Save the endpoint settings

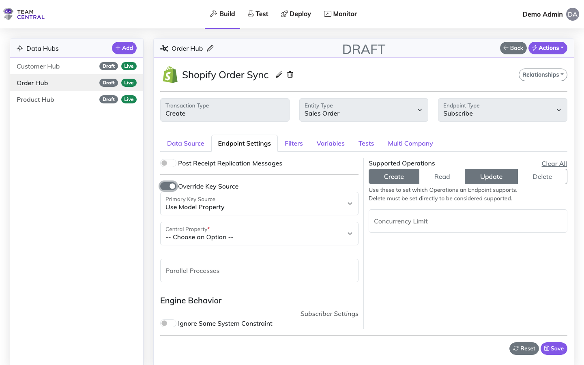pos(554,348)
